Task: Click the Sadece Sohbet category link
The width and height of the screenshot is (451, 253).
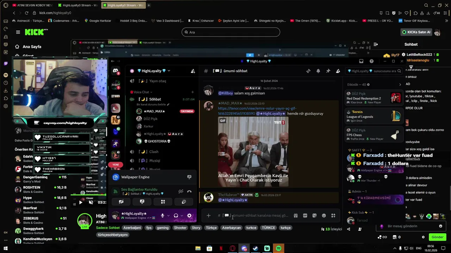Action: [108, 228]
